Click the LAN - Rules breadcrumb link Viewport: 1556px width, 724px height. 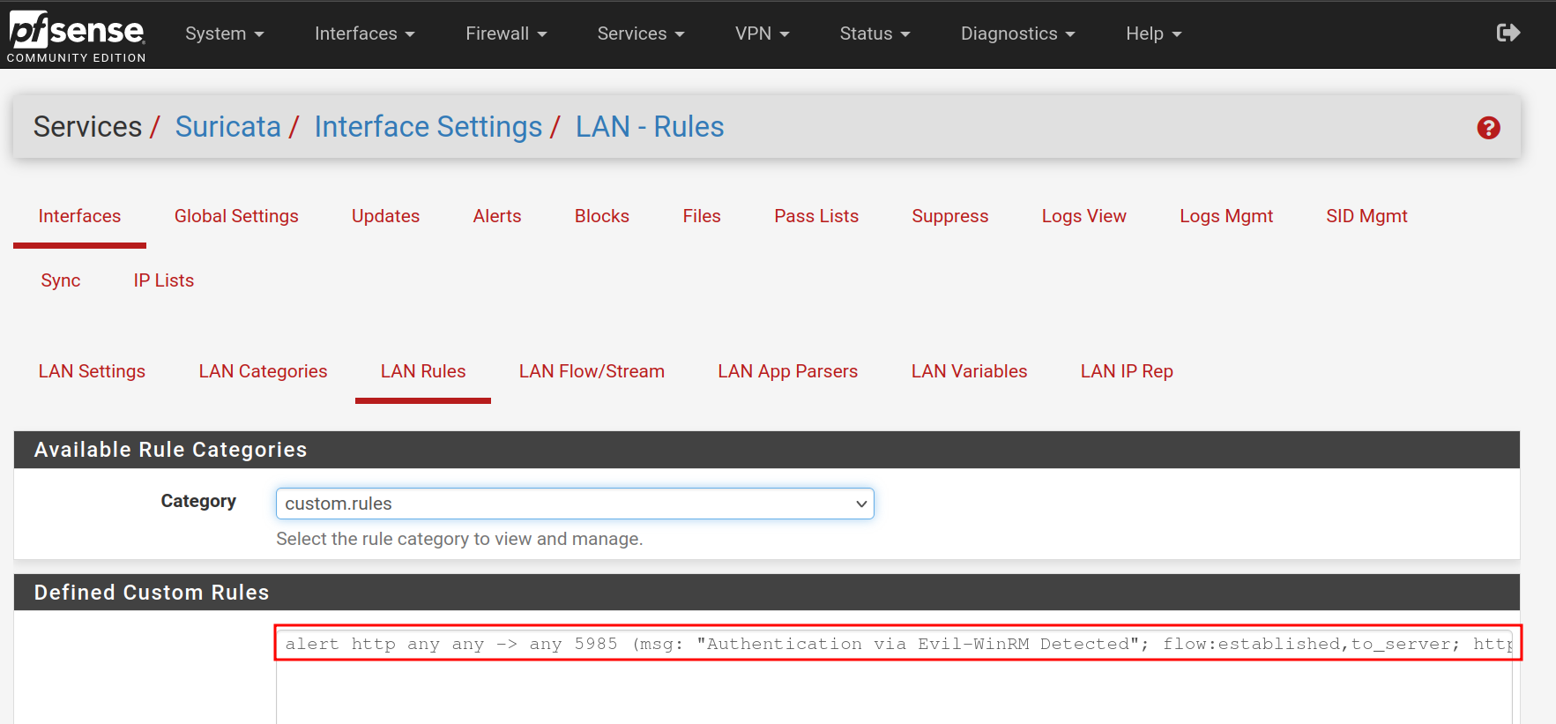[x=650, y=127]
